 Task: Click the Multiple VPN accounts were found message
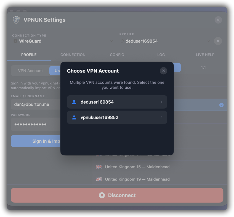point(117,85)
